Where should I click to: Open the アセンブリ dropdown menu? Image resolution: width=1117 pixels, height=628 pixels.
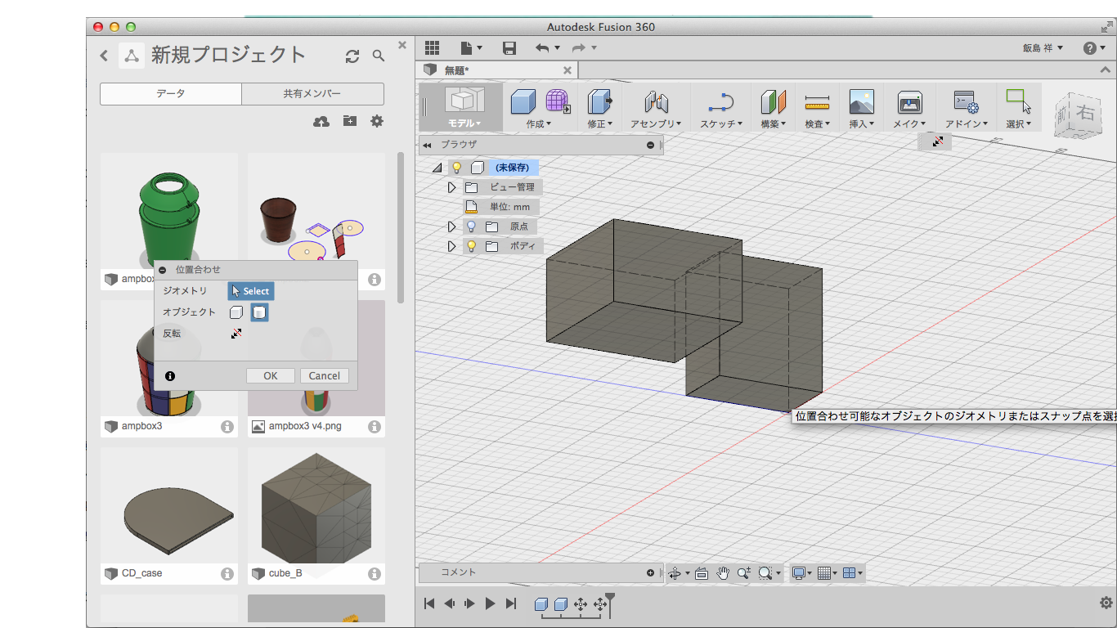[x=656, y=124]
